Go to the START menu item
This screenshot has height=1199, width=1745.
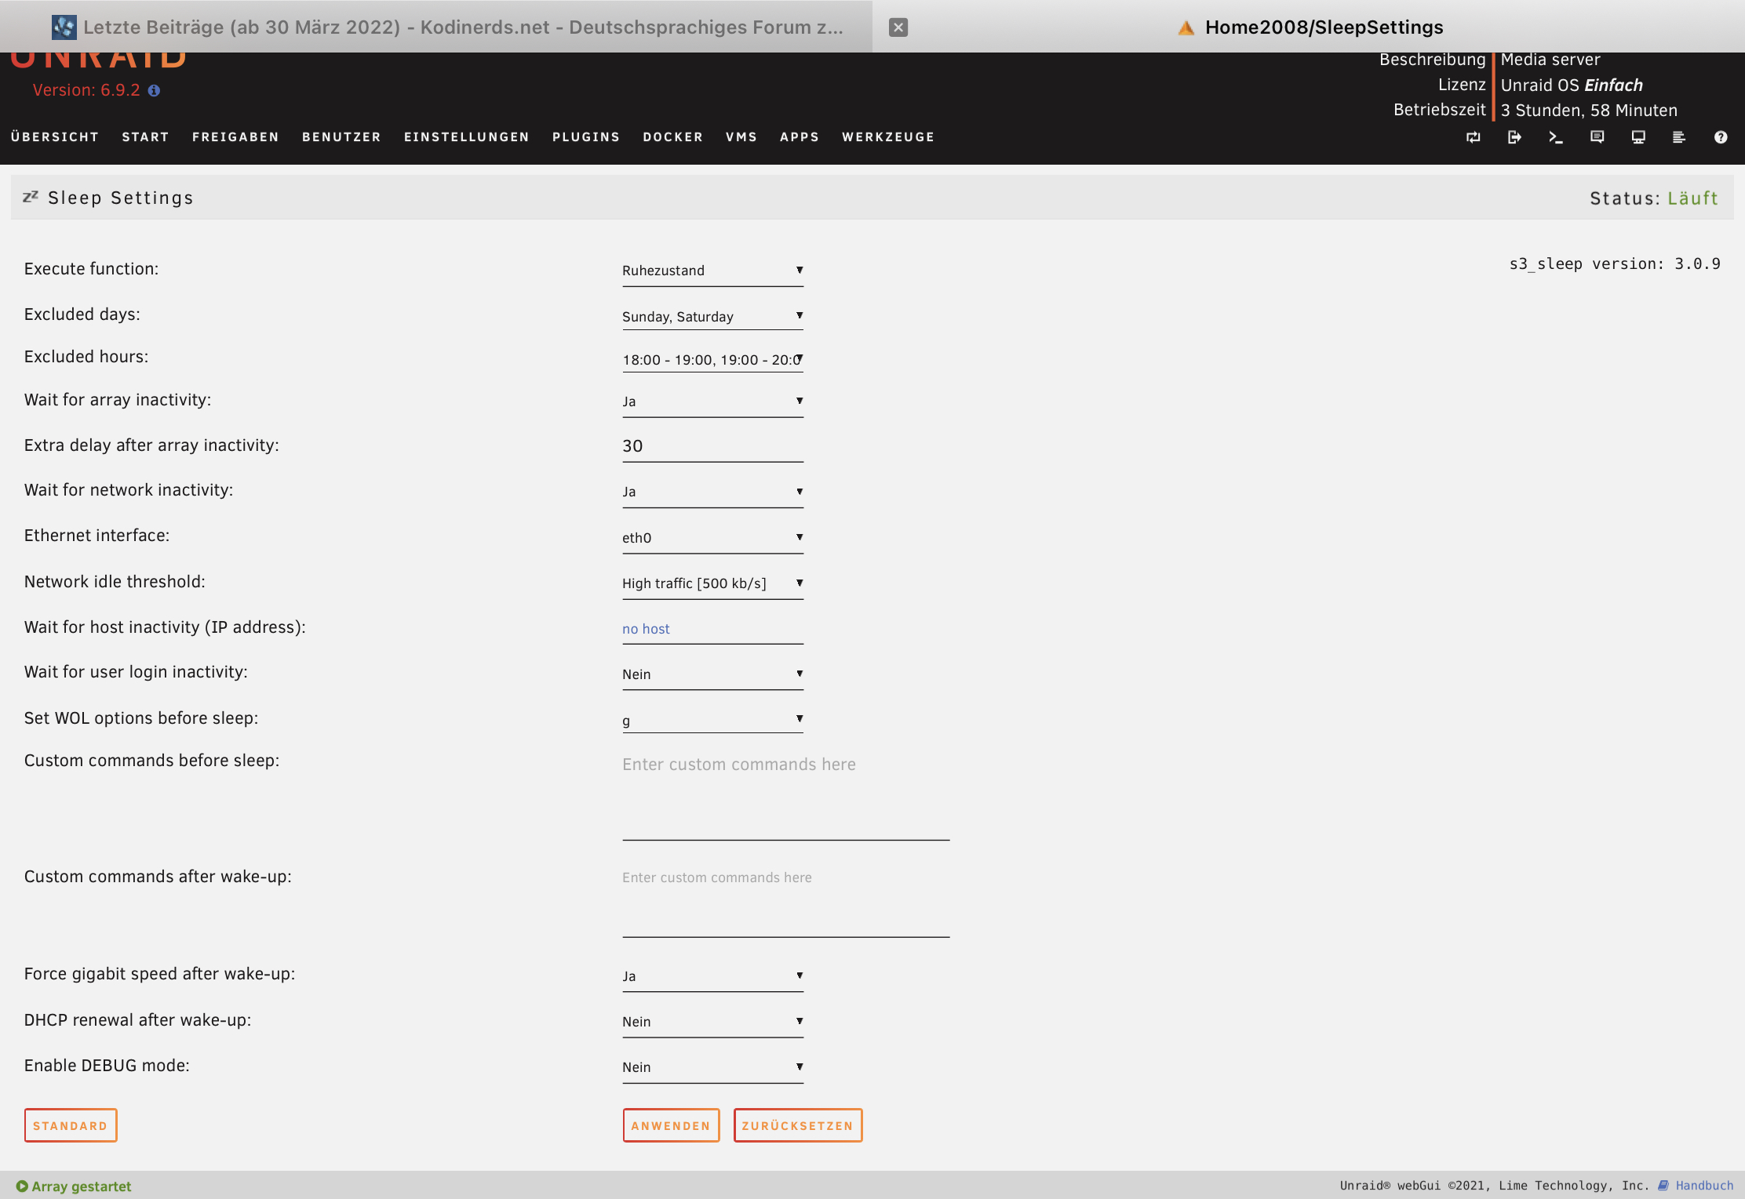tap(145, 137)
